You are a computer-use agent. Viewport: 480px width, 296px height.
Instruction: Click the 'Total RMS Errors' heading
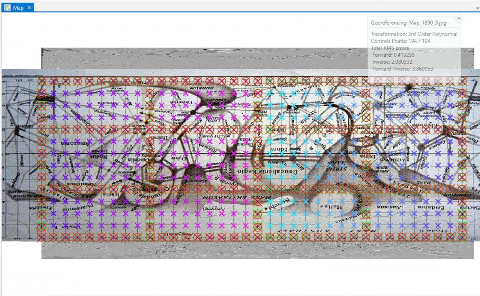[390, 48]
